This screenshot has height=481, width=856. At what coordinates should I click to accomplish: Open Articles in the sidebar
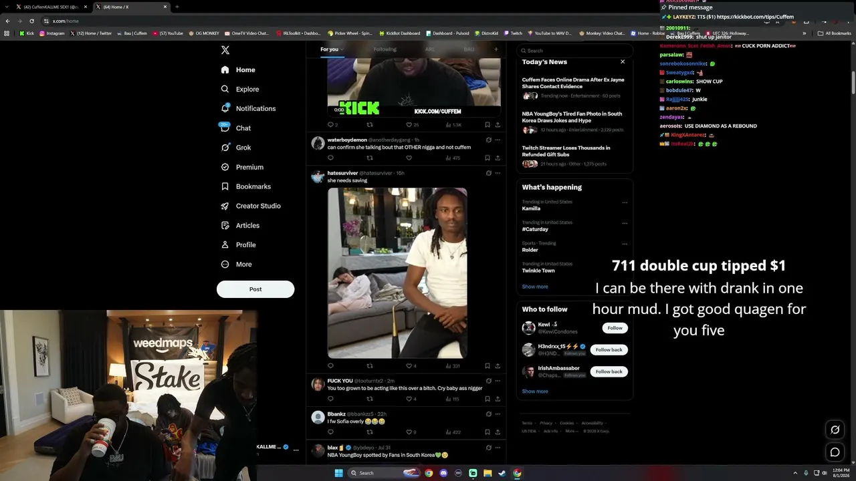tap(240, 225)
